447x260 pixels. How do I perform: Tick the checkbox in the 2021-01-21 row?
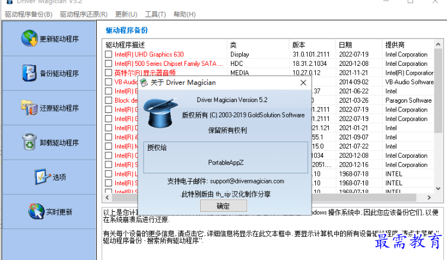[108, 128]
